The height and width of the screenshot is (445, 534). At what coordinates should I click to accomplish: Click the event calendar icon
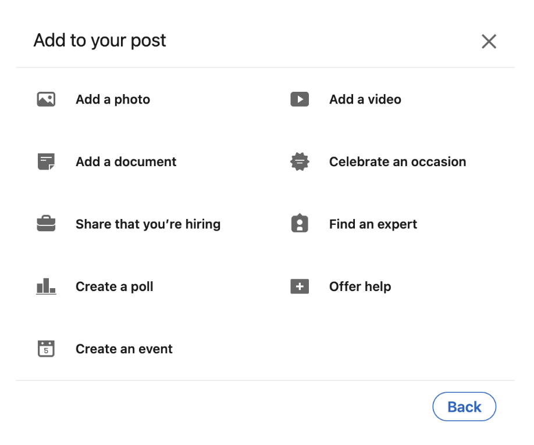tap(46, 349)
